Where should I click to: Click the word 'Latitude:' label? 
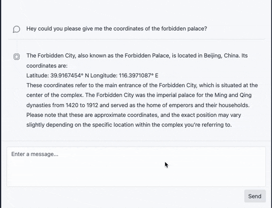click(x=38, y=76)
